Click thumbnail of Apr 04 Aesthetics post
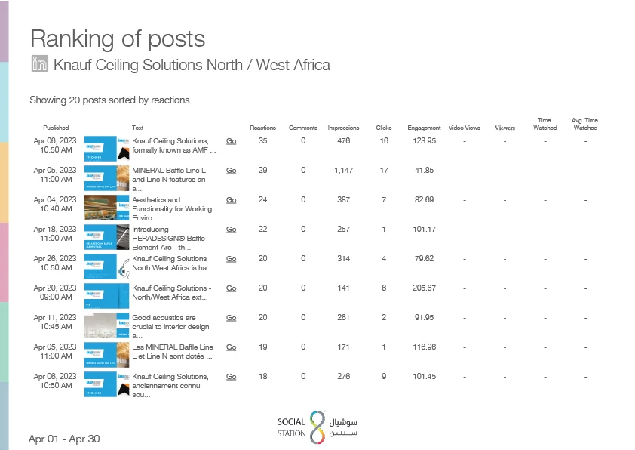635x450 pixels. pos(106,208)
